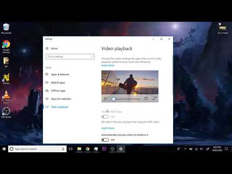Open VLC media player desktop shortcut
Viewport: 232px width, 174px height.
tap(6, 97)
